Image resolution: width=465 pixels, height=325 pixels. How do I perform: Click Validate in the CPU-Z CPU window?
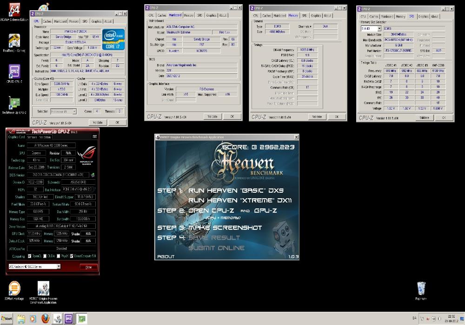click(x=98, y=122)
